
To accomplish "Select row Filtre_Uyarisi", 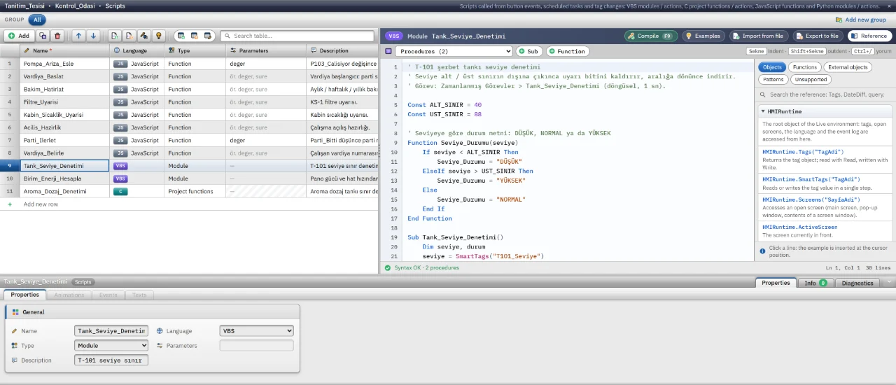I will (x=189, y=102).
